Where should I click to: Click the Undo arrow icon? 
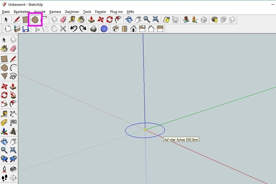click(74, 29)
